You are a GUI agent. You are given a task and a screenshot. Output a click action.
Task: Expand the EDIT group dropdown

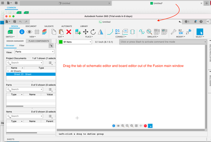tap(61, 37)
